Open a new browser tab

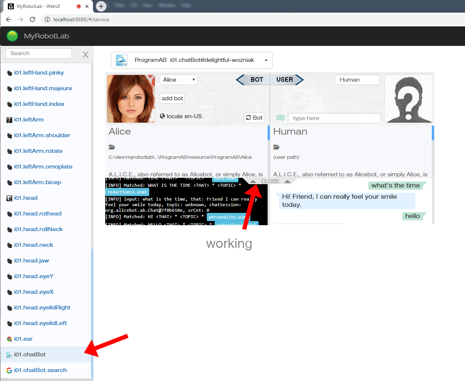(x=101, y=6)
